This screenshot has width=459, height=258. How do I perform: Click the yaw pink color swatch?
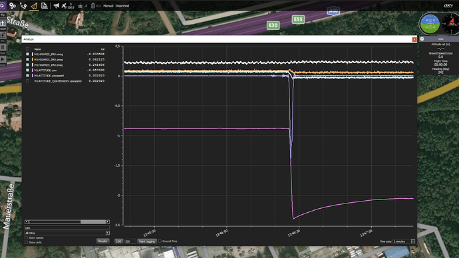click(32, 70)
